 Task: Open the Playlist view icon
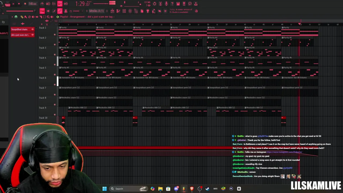pyautogui.click(x=112, y=11)
